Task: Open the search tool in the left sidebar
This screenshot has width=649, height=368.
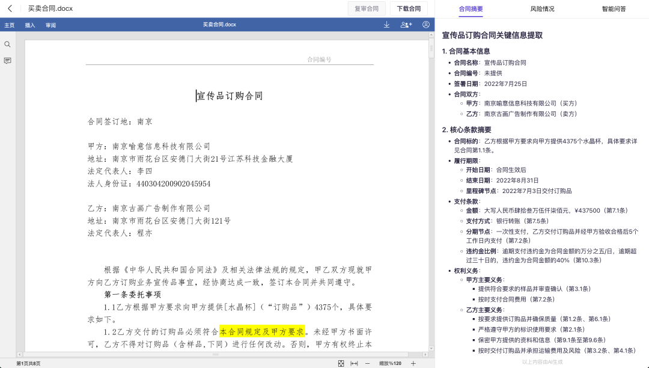Action: (8, 44)
